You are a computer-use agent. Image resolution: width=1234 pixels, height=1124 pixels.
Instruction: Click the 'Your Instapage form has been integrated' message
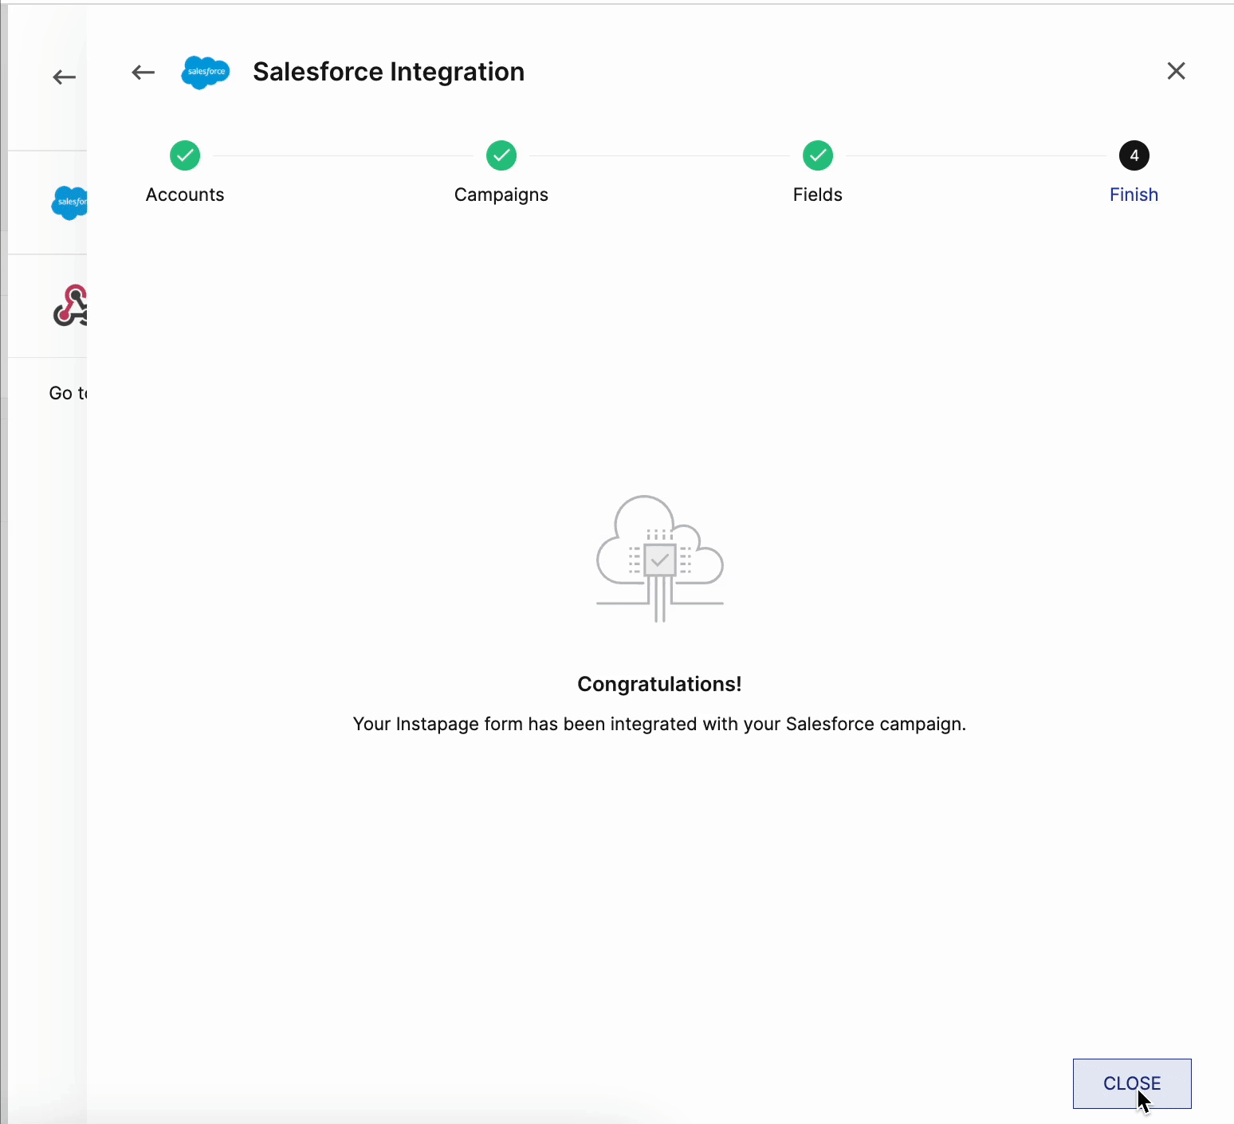tap(659, 724)
